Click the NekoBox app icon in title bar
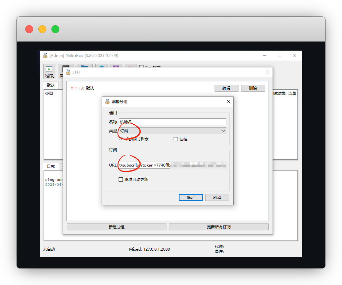 coord(45,55)
